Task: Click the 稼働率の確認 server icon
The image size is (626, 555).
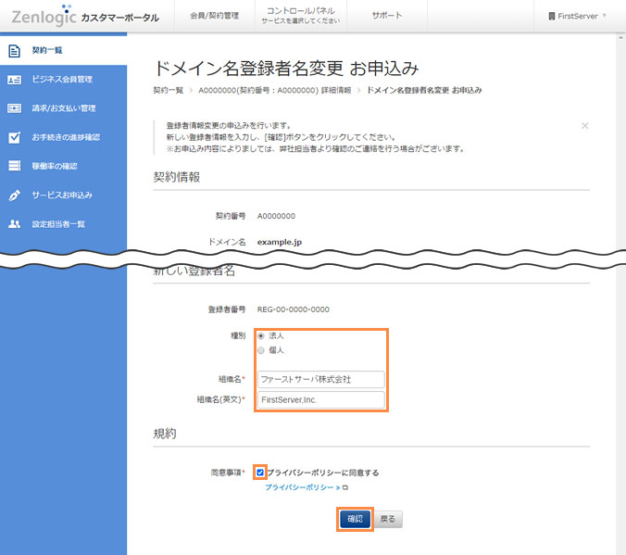Action: pos(15,166)
